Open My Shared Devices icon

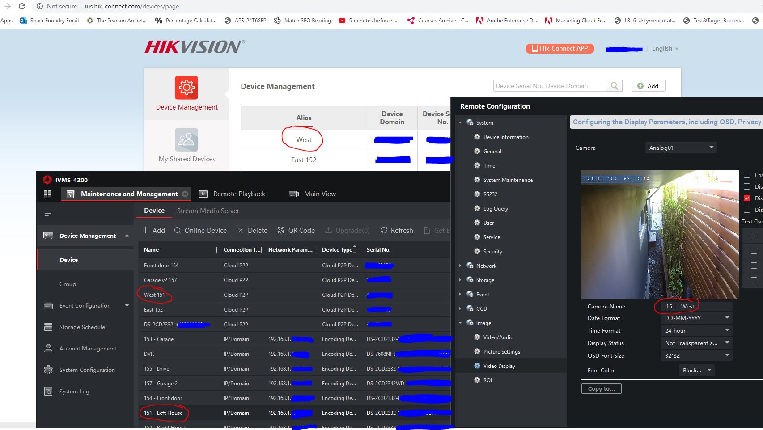(187, 140)
